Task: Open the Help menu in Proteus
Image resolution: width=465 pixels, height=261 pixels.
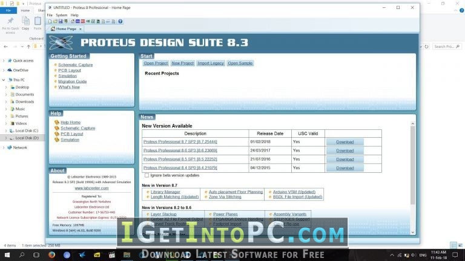Action: tap(74, 14)
